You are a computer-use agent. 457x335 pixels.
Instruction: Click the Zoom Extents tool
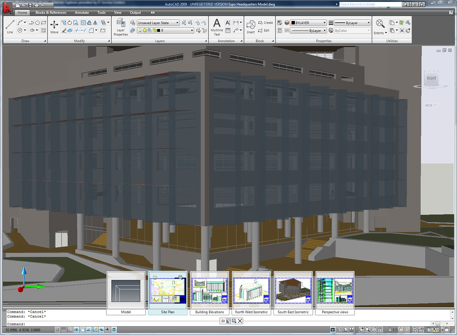click(380, 23)
